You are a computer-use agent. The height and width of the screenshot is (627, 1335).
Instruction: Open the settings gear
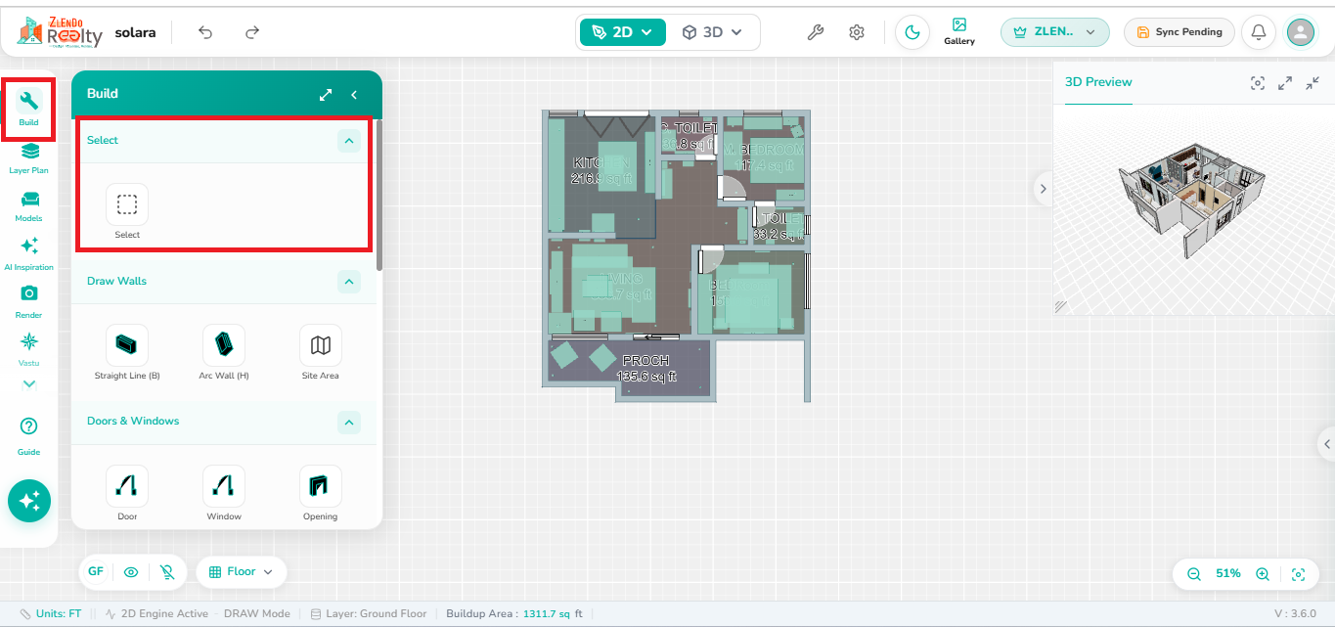point(857,32)
